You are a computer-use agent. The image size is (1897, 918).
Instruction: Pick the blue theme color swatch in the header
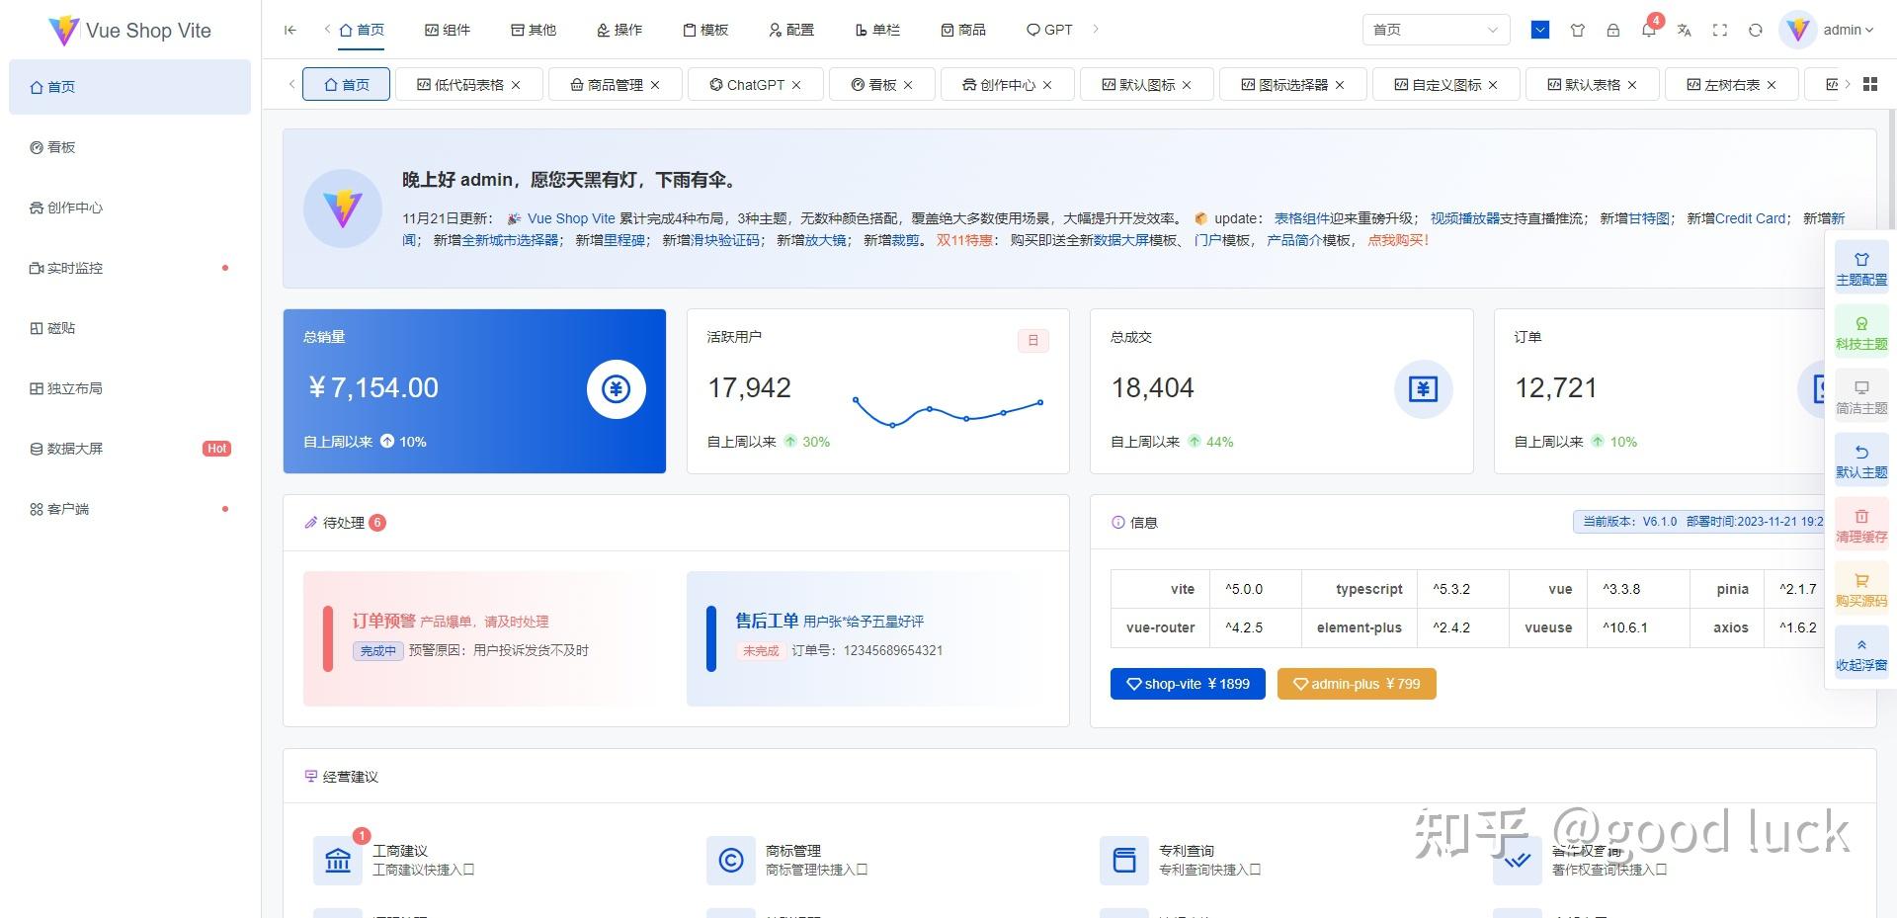click(x=1538, y=30)
